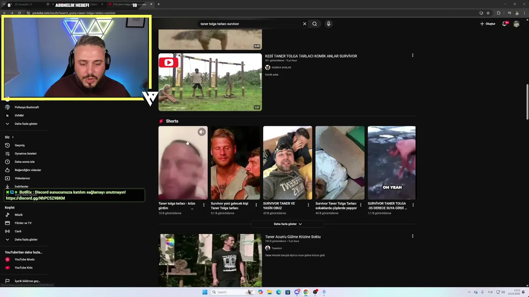Go back in browser
Viewport: 529px width, 297px height.
click(x=5, y=13)
